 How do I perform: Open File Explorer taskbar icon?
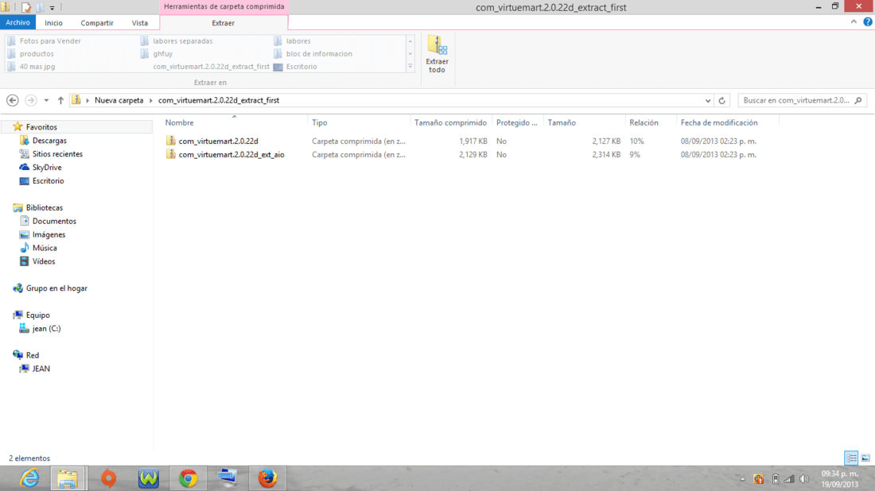click(x=68, y=478)
